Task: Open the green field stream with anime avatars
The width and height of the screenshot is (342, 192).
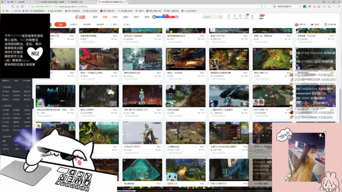Action: pyautogui.click(x=272, y=96)
